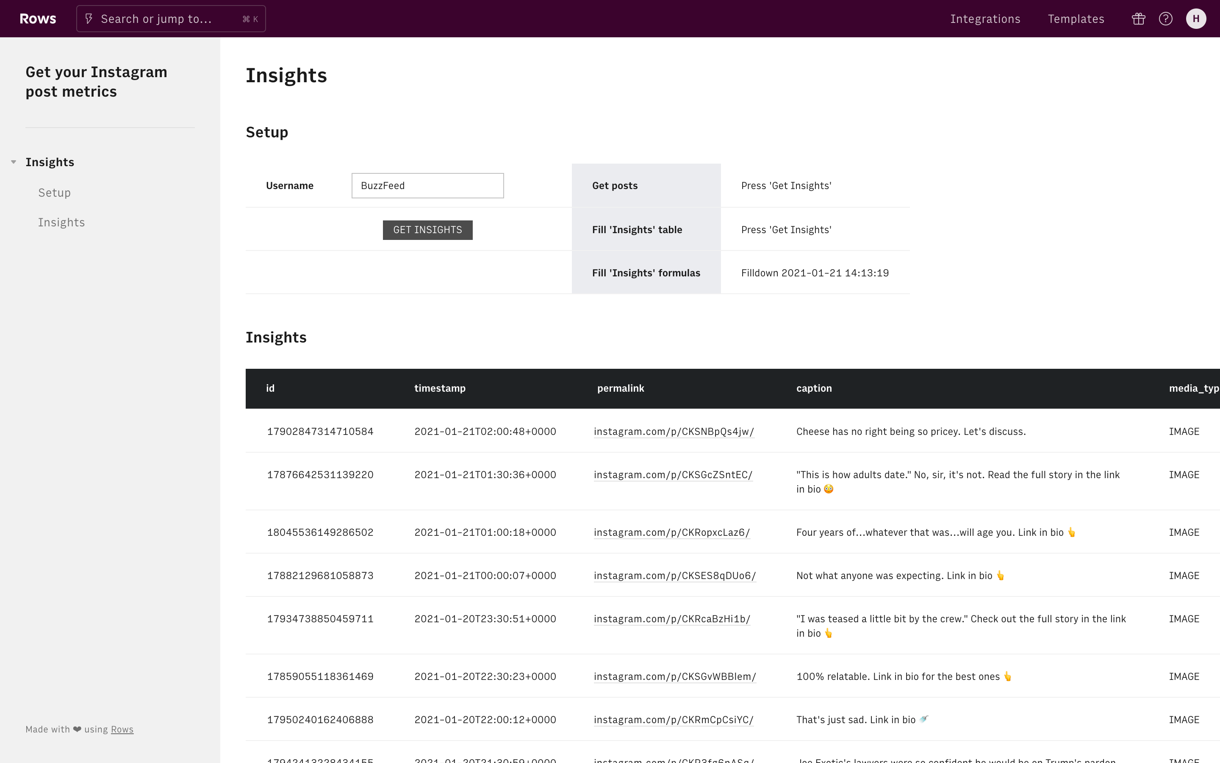
Task: Focus the Username input field
Action: pos(427,185)
